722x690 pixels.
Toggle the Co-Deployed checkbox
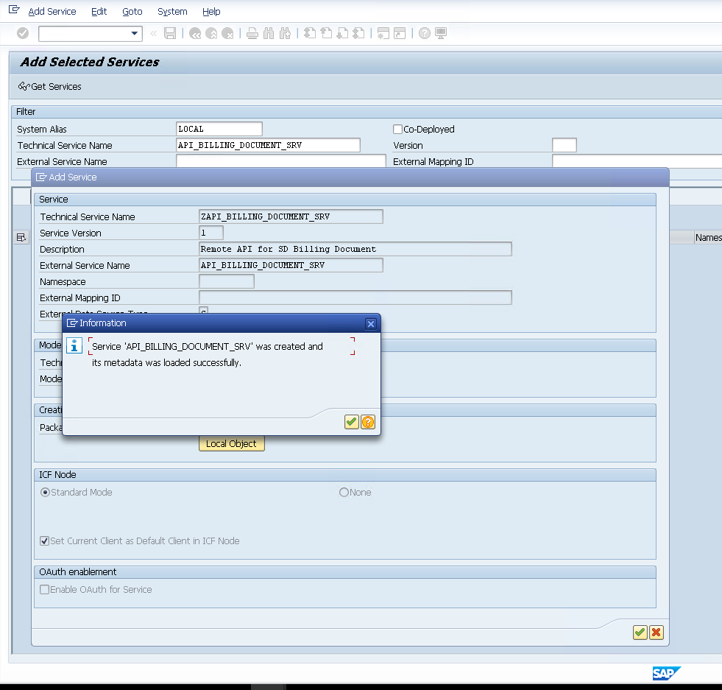pyautogui.click(x=398, y=129)
